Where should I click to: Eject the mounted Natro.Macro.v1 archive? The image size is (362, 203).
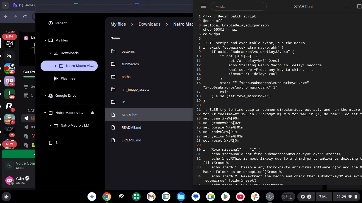[92, 113]
